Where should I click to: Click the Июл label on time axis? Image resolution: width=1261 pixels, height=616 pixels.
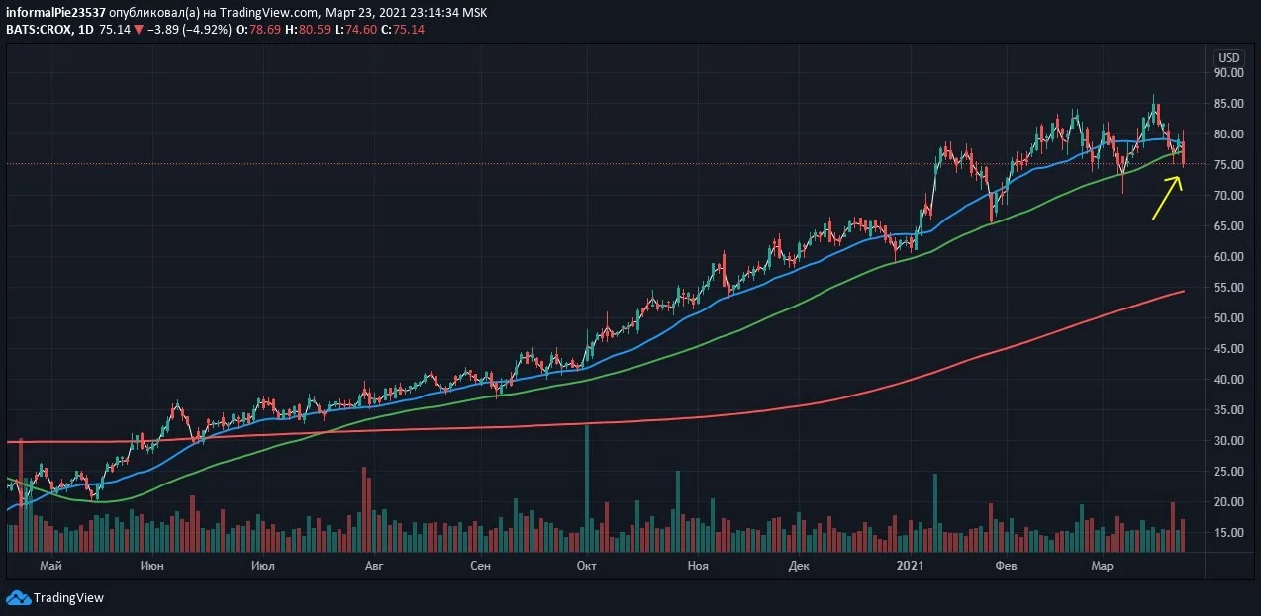click(263, 566)
